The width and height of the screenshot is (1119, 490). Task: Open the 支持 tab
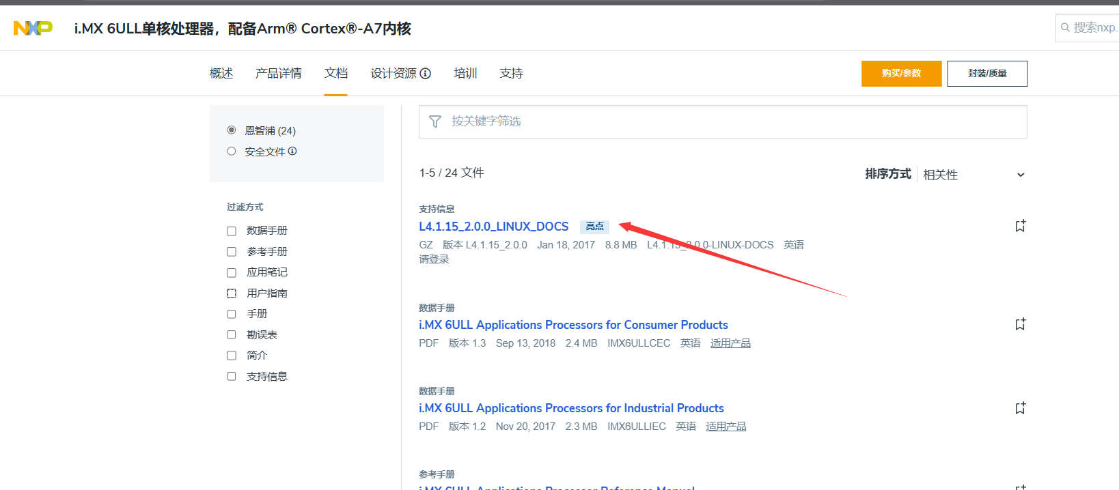pyautogui.click(x=511, y=73)
